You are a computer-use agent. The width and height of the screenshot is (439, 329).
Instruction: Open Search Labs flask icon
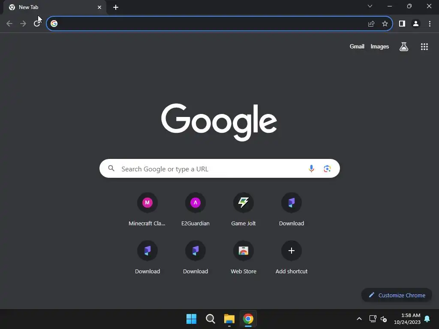pyautogui.click(x=404, y=47)
